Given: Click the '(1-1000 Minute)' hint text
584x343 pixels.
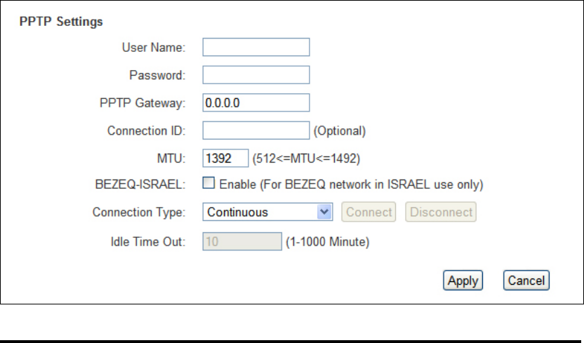Looking at the screenshot, I should [x=327, y=242].
